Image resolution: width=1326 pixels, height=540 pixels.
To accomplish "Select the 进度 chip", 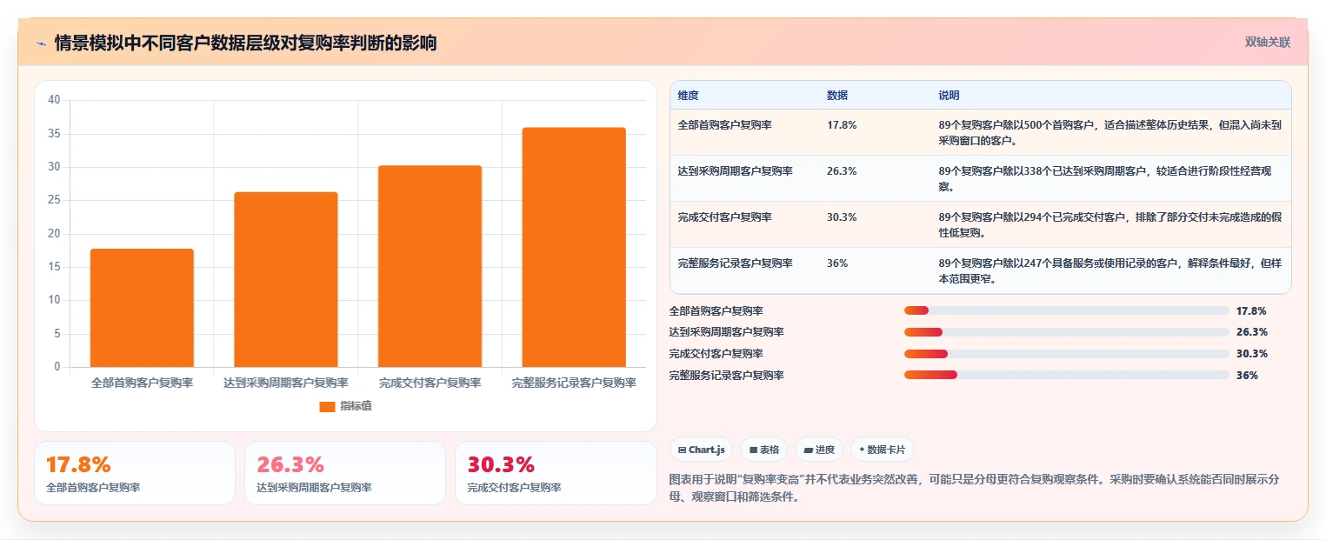I will click(x=819, y=450).
